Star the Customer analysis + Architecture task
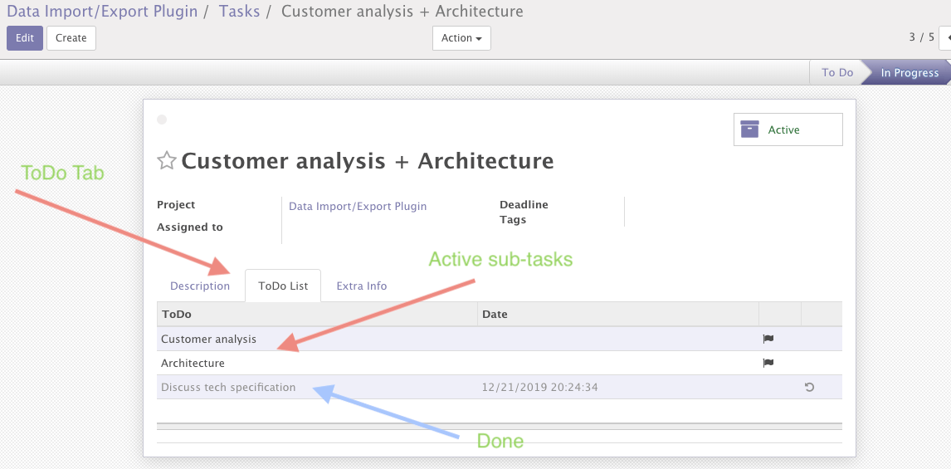951x469 pixels. [x=166, y=161]
